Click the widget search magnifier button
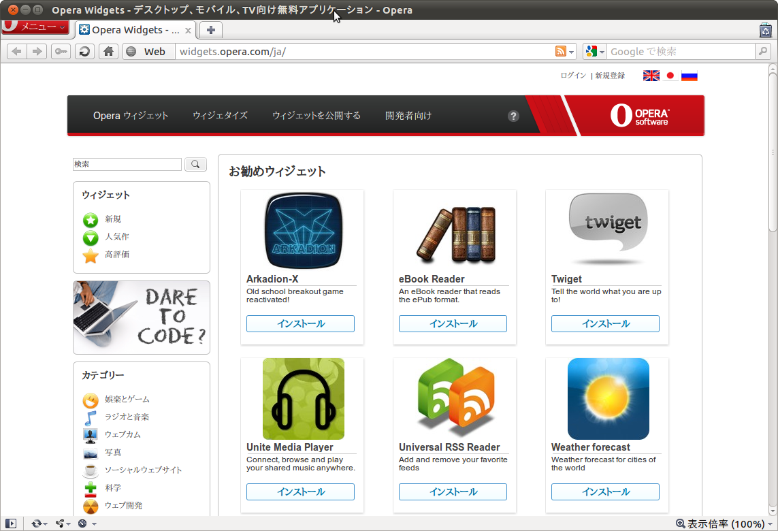The height and width of the screenshot is (531, 778). (195, 164)
